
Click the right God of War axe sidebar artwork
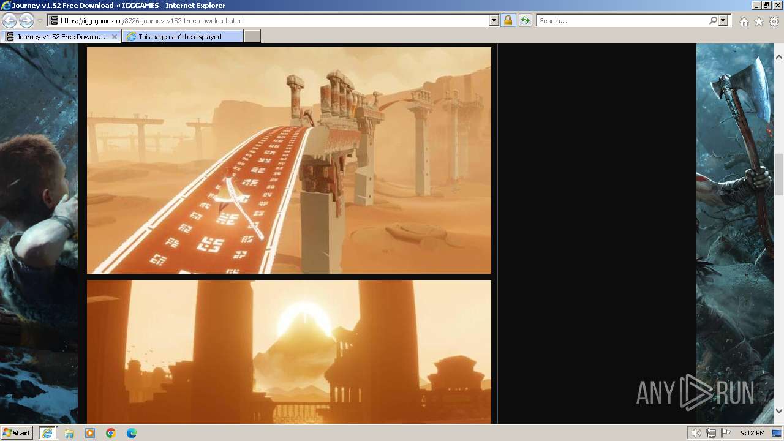[x=735, y=233]
